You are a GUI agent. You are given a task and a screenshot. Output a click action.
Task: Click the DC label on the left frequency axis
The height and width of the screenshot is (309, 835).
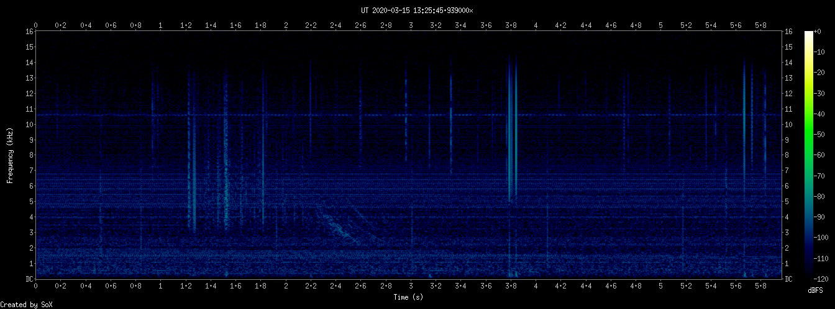pos(29,279)
